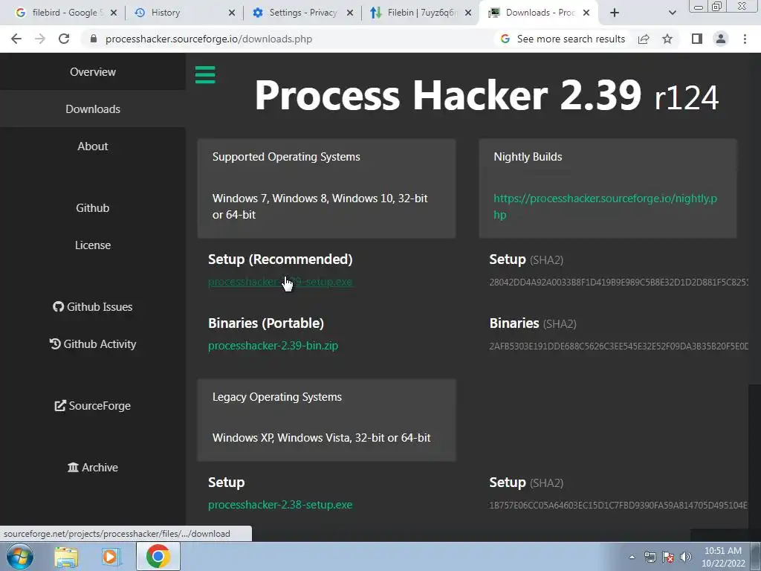Open the browser side panel icon
Screen dimensions: 761x571
tap(697, 39)
